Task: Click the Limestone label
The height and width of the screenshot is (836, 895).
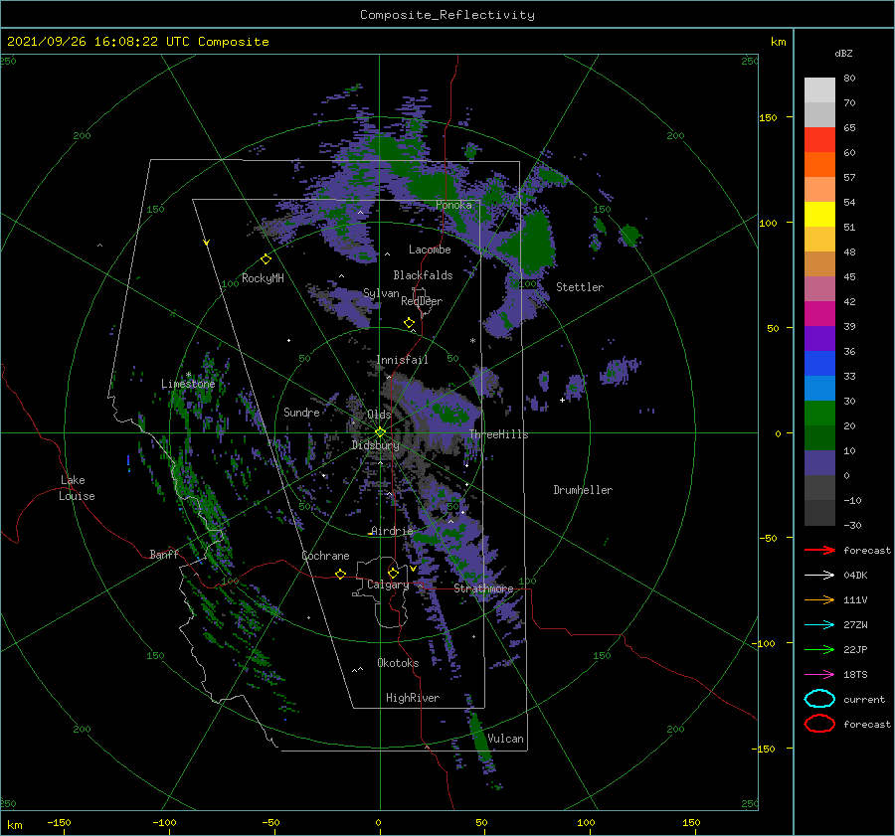Action: 188,384
